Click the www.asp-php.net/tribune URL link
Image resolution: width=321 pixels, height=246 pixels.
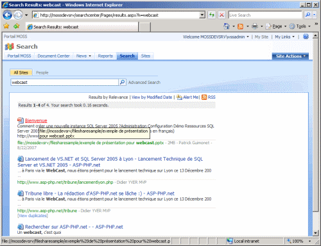[x=47, y=211]
